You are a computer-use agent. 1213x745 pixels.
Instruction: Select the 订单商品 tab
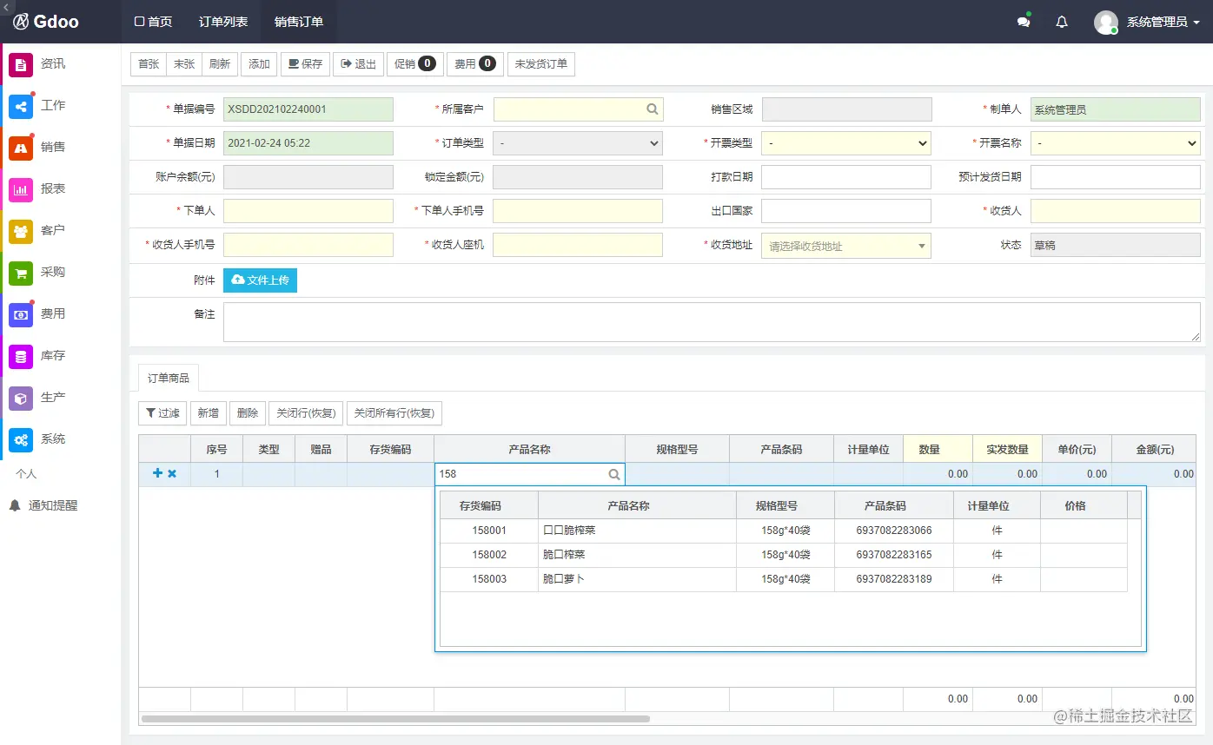coord(169,378)
